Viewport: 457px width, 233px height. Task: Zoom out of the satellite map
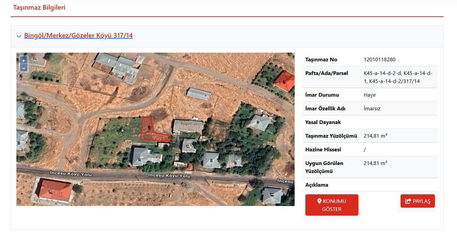point(23,68)
